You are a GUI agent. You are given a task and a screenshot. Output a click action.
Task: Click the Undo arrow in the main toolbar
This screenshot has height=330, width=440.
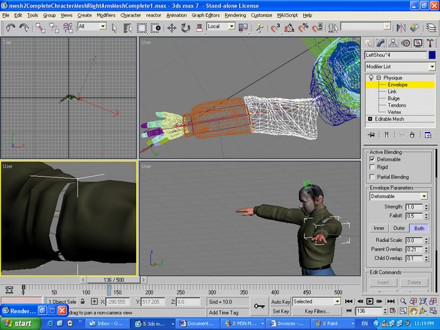point(10,27)
